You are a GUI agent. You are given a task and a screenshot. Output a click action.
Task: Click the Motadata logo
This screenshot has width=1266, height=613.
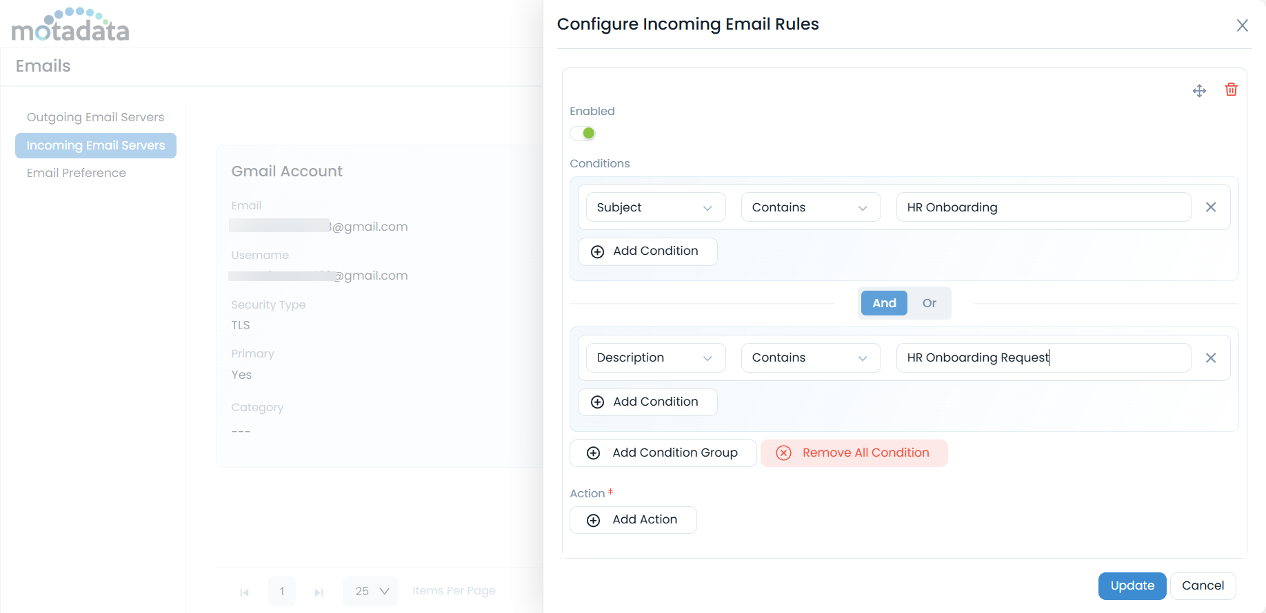pos(70,25)
